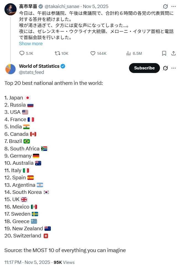Viewport: 179px width, 268px height.
Task: Reply to the Takaichi Sanae post
Action: tap(22, 53)
